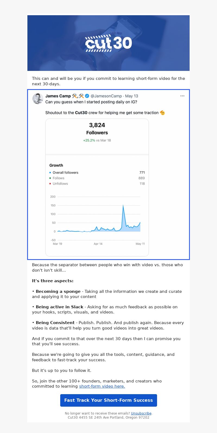Click Fast Track Your Short-Form Success button
The height and width of the screenshot is (433, 217).
108,400
